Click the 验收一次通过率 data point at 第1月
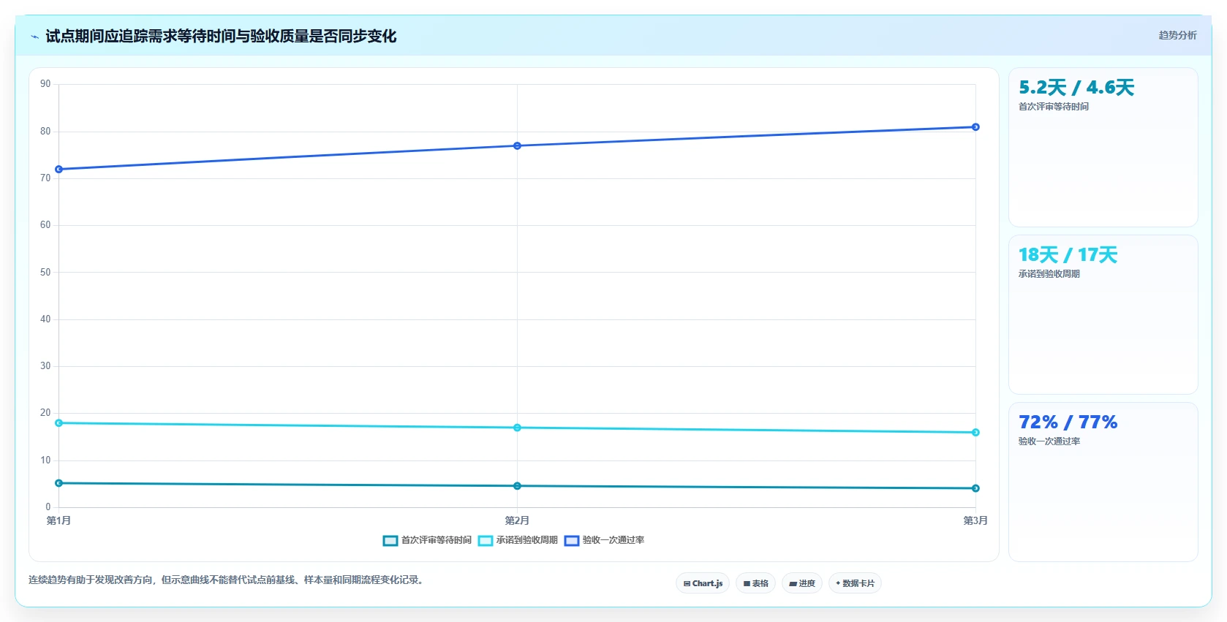Screen dimensions: 1227x622 click(x=59, y=170)
